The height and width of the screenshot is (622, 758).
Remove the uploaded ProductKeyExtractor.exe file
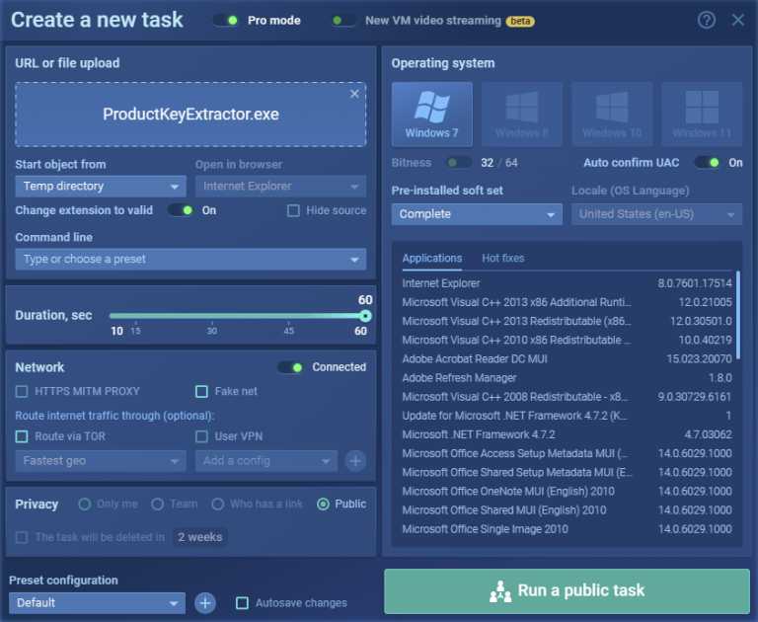pyautogui.click(x=354, y=94)
